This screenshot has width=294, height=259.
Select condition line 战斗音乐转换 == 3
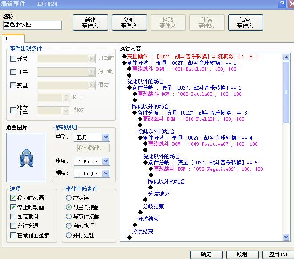tap(190, 113)
